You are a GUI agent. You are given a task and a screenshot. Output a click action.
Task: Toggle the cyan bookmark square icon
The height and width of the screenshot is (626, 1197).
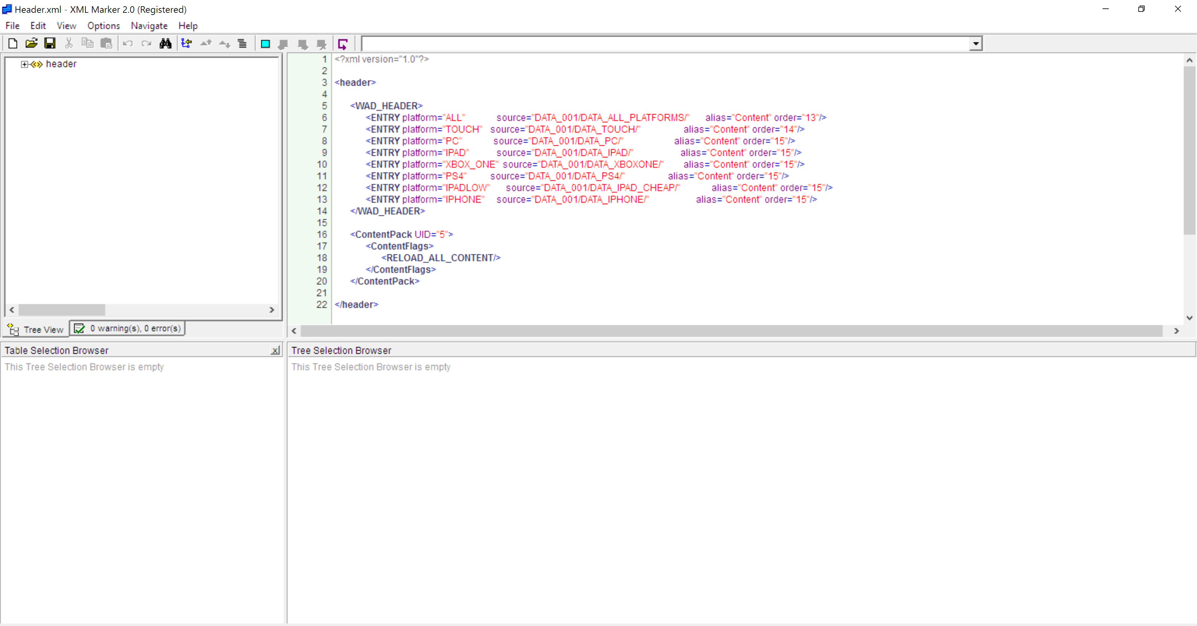[x=265, y=44]
